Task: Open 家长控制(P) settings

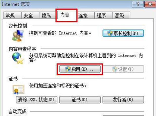Action: 123,33
